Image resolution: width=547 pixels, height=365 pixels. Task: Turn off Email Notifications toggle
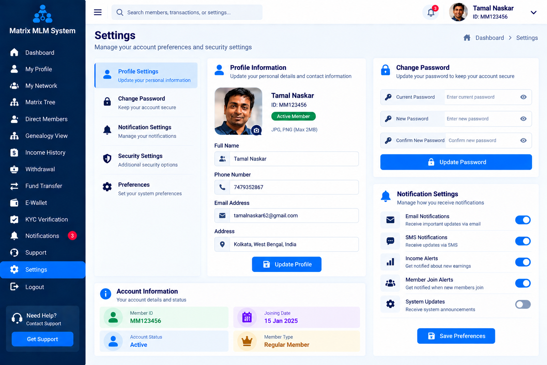coord(523,220)
